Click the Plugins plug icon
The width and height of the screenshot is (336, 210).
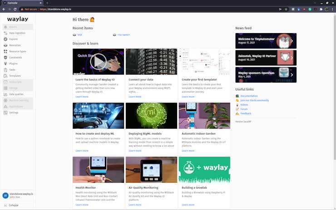pyautogui.click(x=5, y=63)
